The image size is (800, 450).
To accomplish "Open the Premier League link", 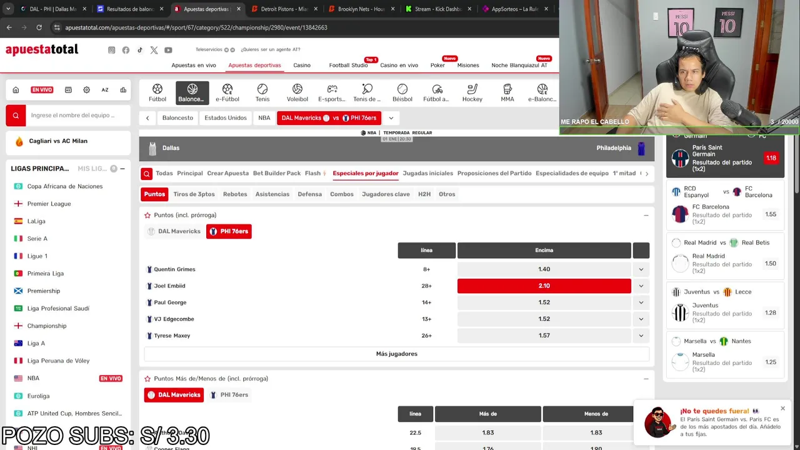I will (x=49, y=204).
